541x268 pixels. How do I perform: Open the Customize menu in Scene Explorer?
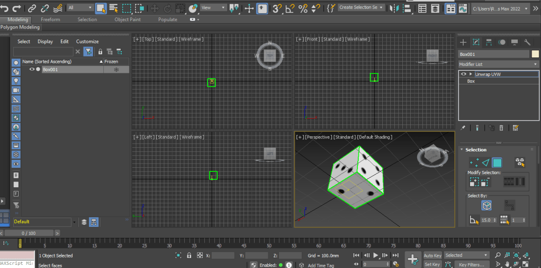87,41
